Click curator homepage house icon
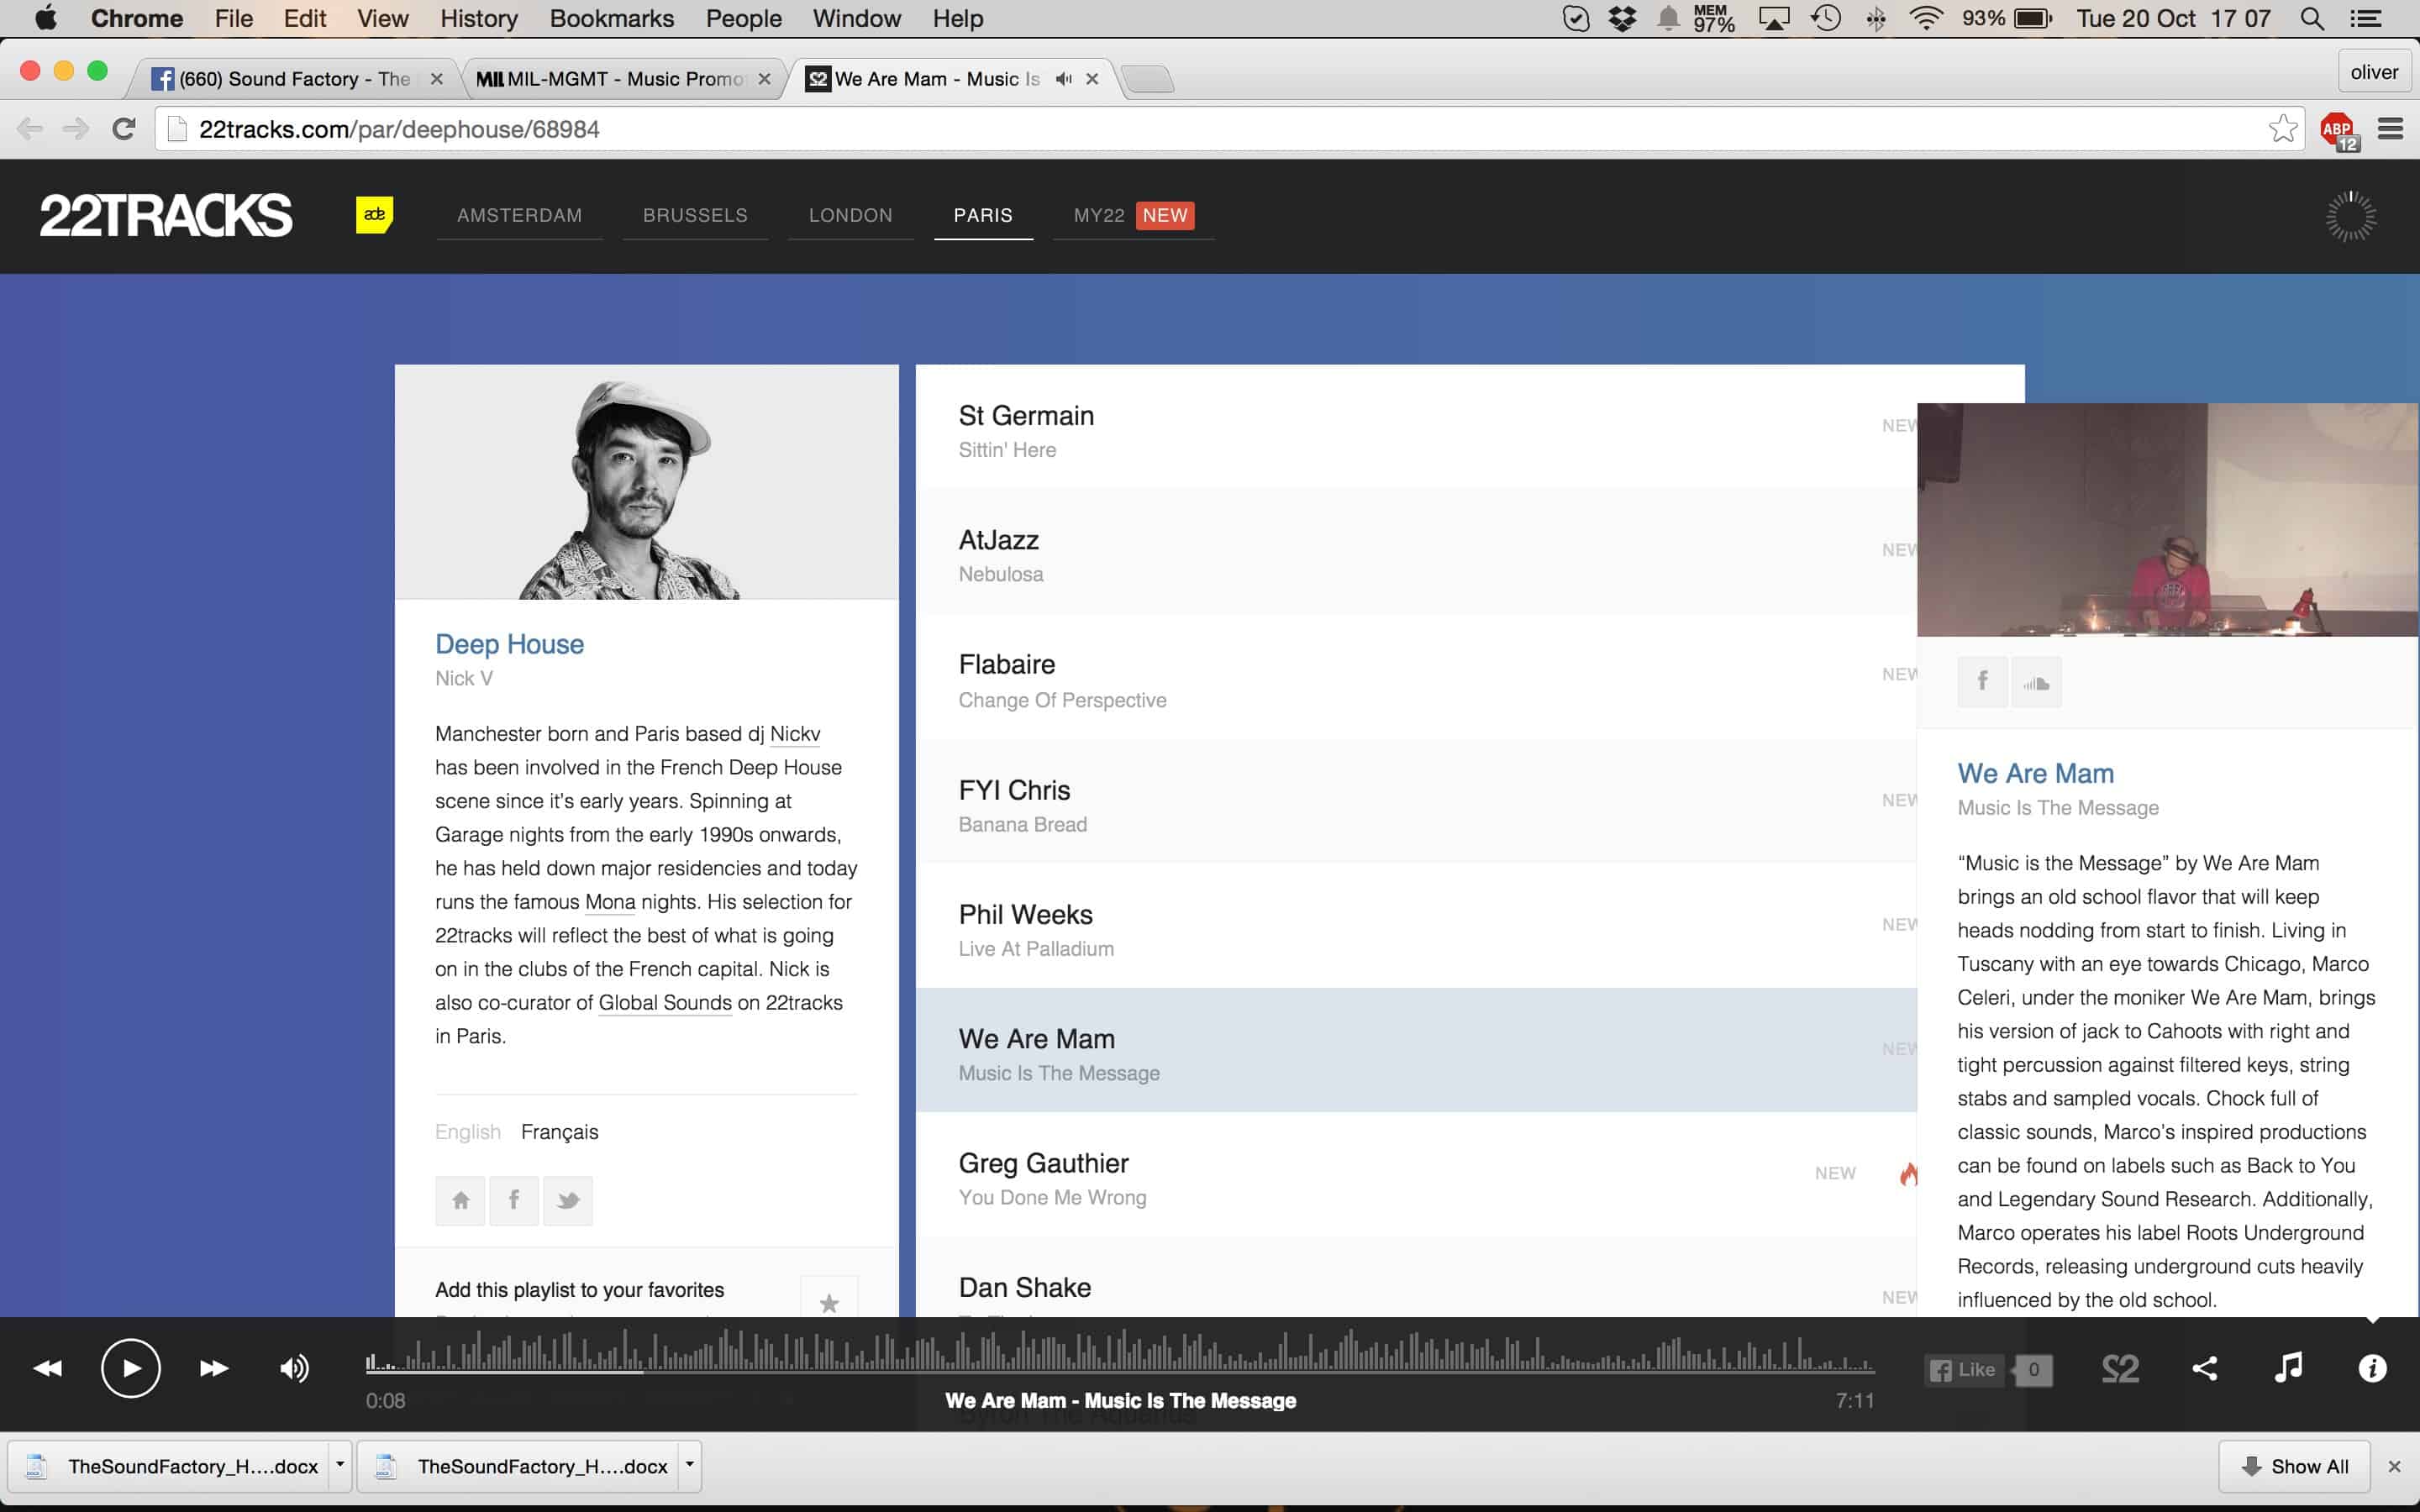 [x=460, y=1200]
